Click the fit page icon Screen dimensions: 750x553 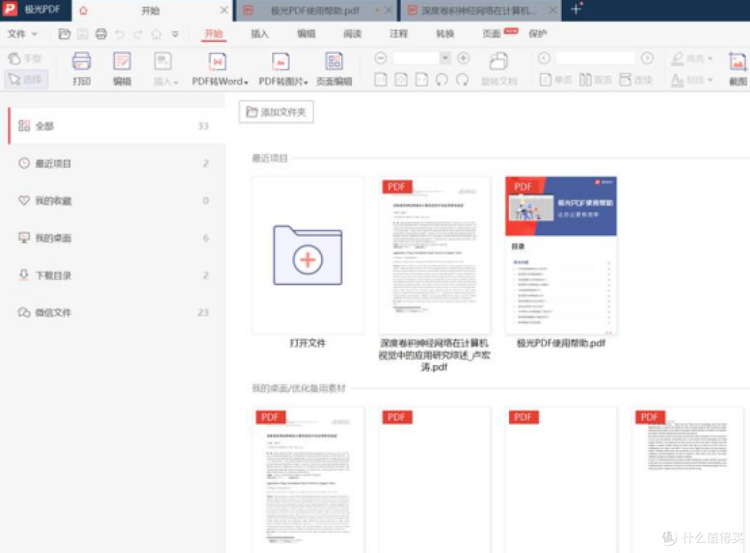(401, 79)
